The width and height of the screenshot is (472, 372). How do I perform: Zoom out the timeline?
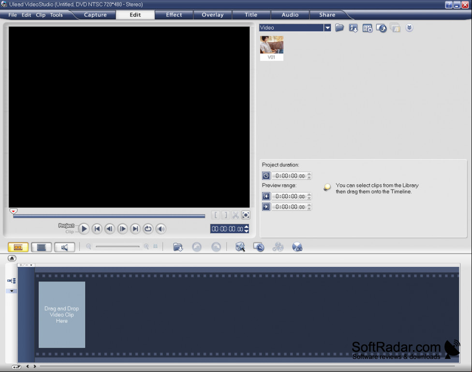[x=88, y=246]
